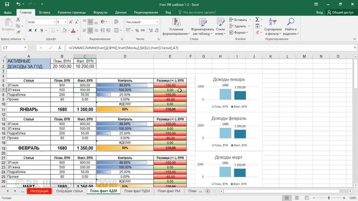Decrease font size with the small A
The image size is (358, 201).
[77, 22]
